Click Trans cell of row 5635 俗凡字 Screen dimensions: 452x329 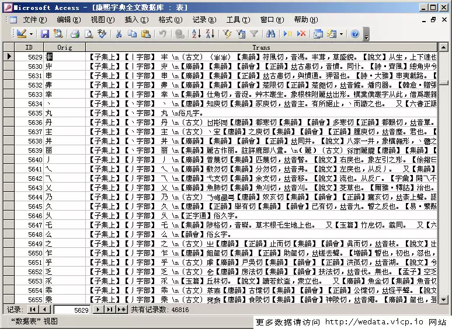(x=261, y=113)
